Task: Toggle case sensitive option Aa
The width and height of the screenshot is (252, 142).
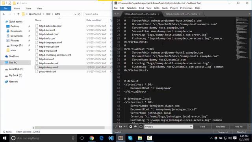Action: click(120, 127)
